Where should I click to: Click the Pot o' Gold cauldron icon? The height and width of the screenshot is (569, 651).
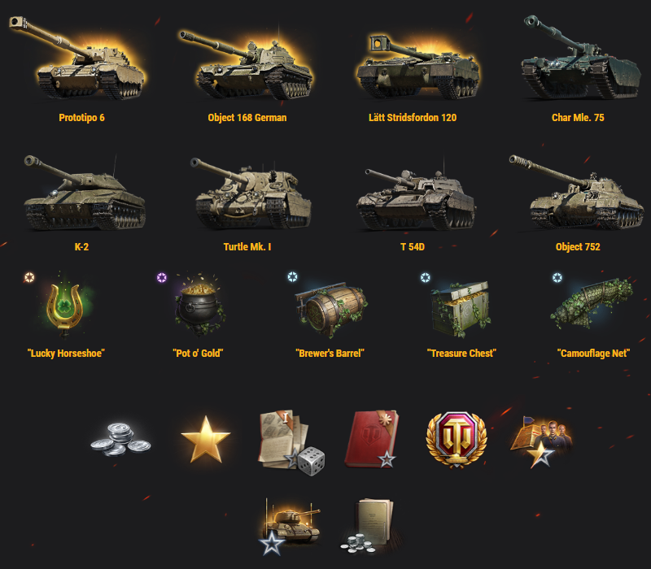[199, 303]
